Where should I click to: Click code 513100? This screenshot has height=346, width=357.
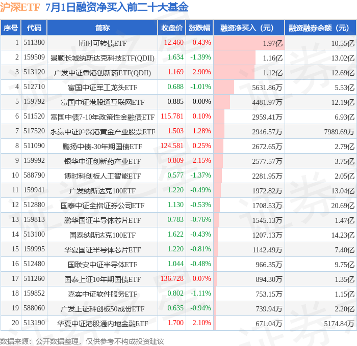34,235
